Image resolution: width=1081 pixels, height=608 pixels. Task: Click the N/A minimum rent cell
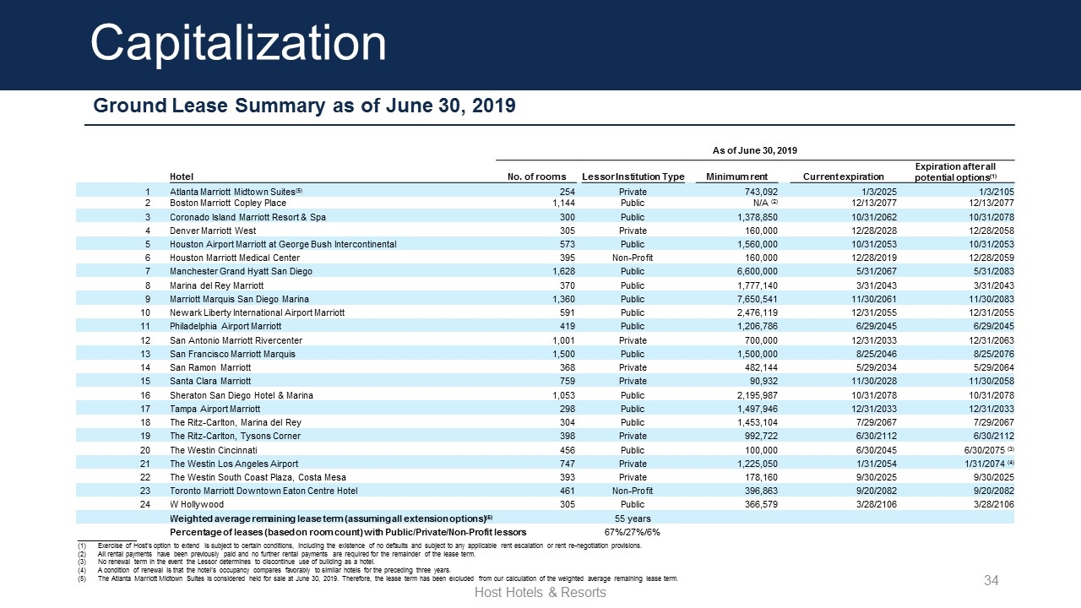[762, 203]
